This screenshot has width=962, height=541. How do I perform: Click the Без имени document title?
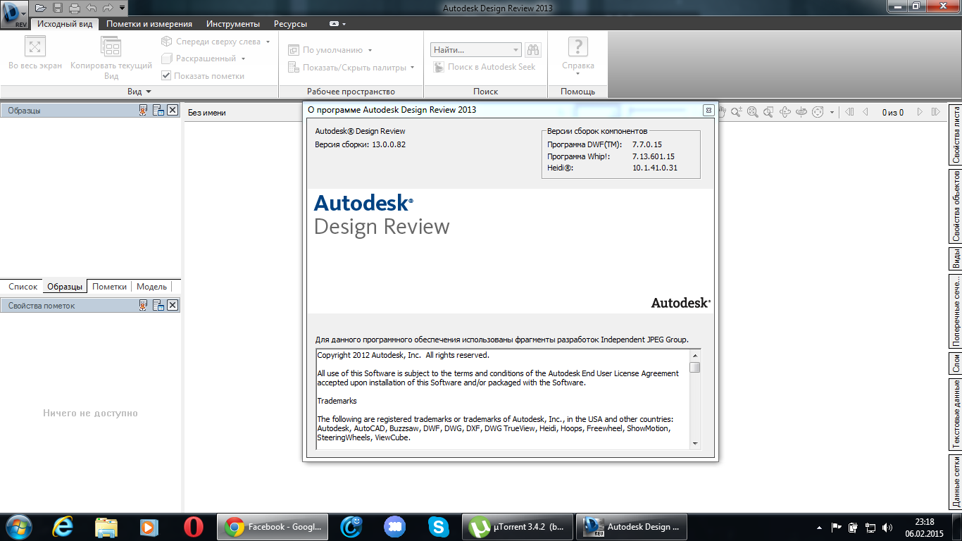pyautogui.click(x=207, y=112)
